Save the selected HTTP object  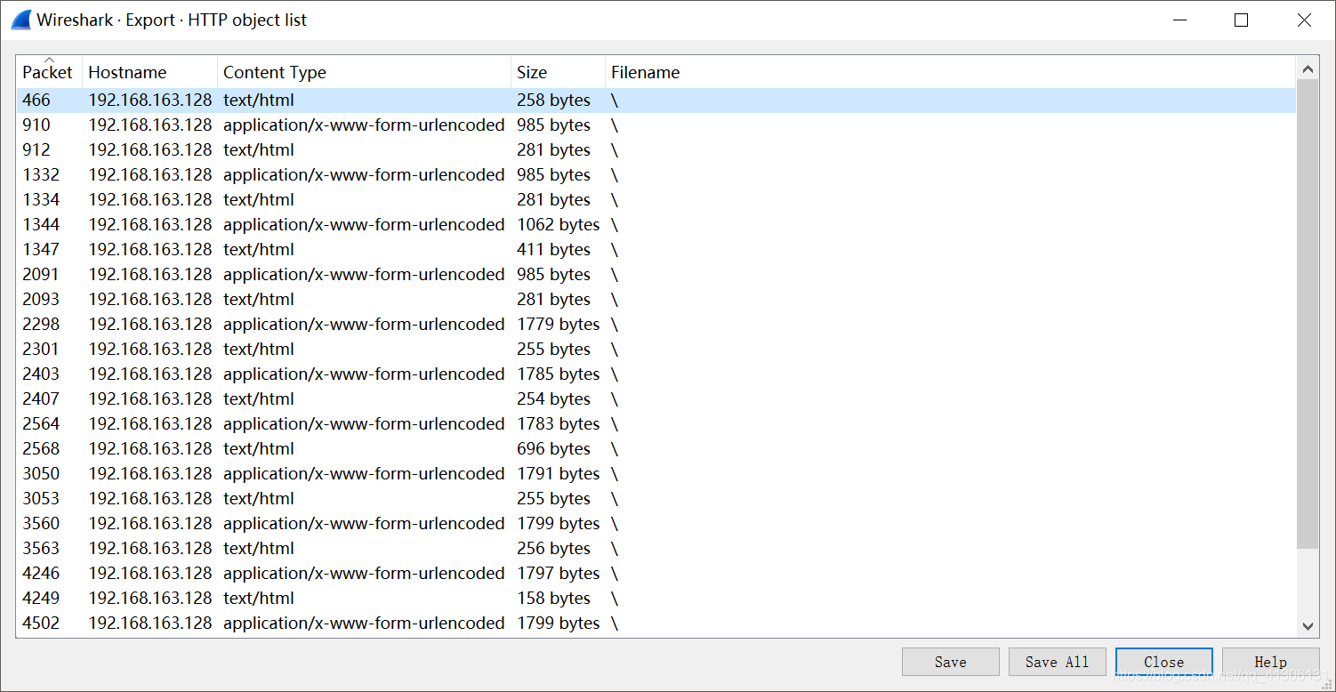point(950,662)
